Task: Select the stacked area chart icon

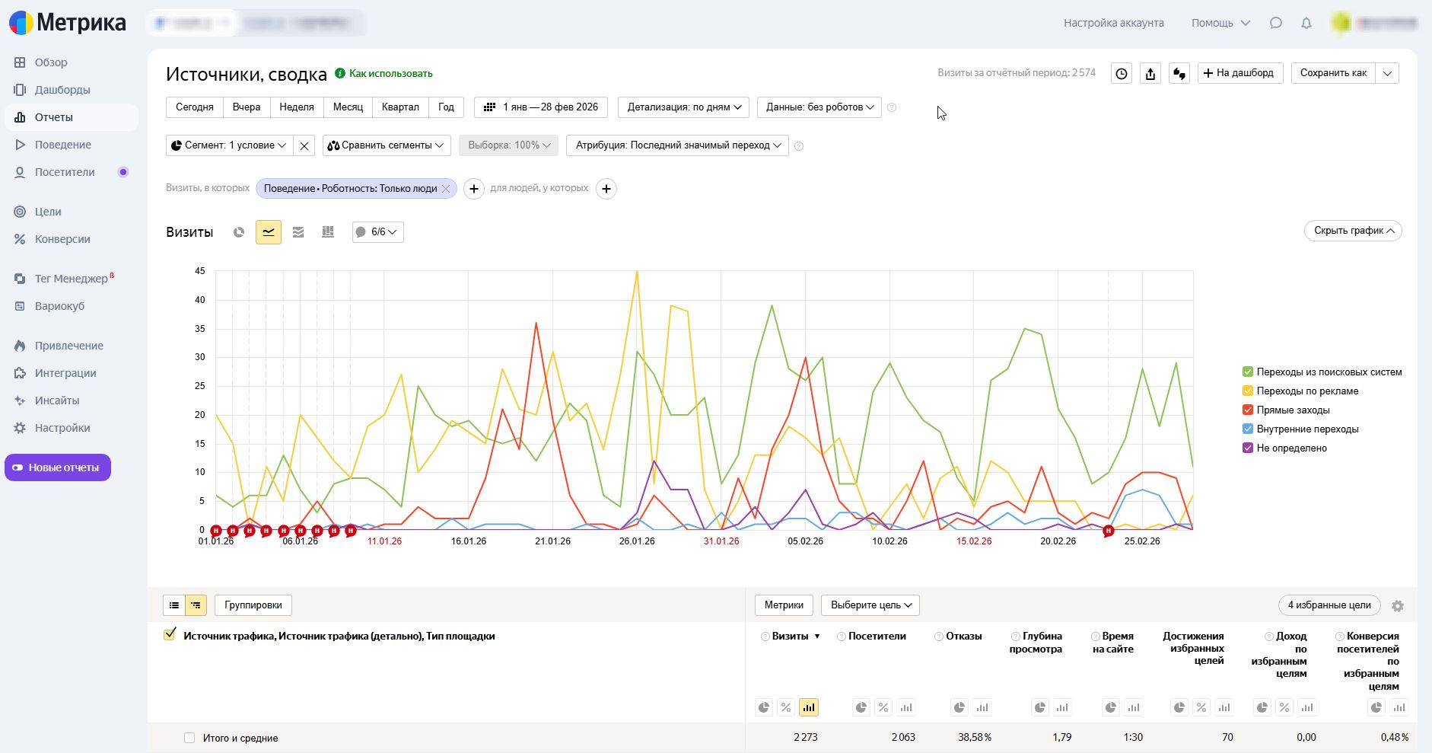Action: [298, 232]
